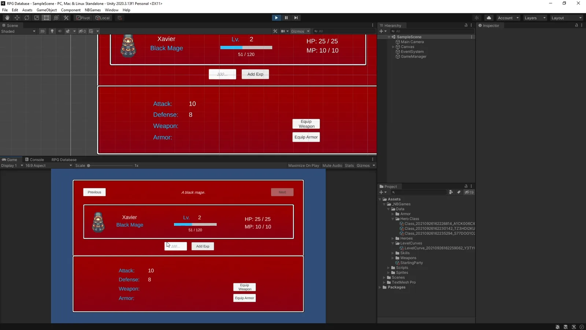Select the Rotate tool
This screenshot has height=330, width=586.
click(27, 18)
